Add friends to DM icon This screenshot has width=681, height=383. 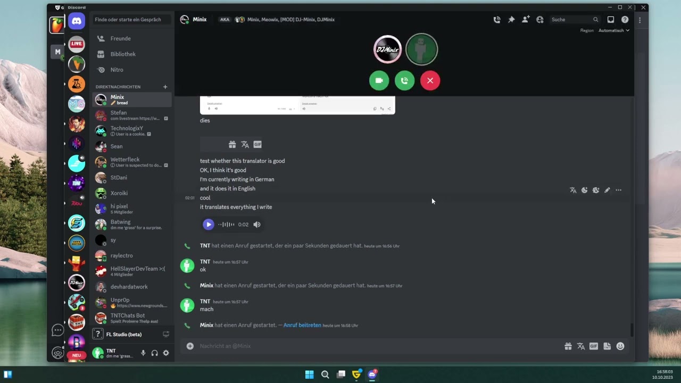pos(526,20)
